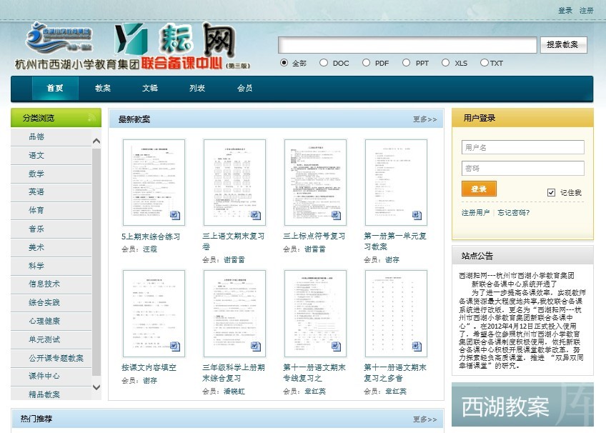606x433 pixels.
Task: Select the PDF file type radio button
Action: pos(365,63)
